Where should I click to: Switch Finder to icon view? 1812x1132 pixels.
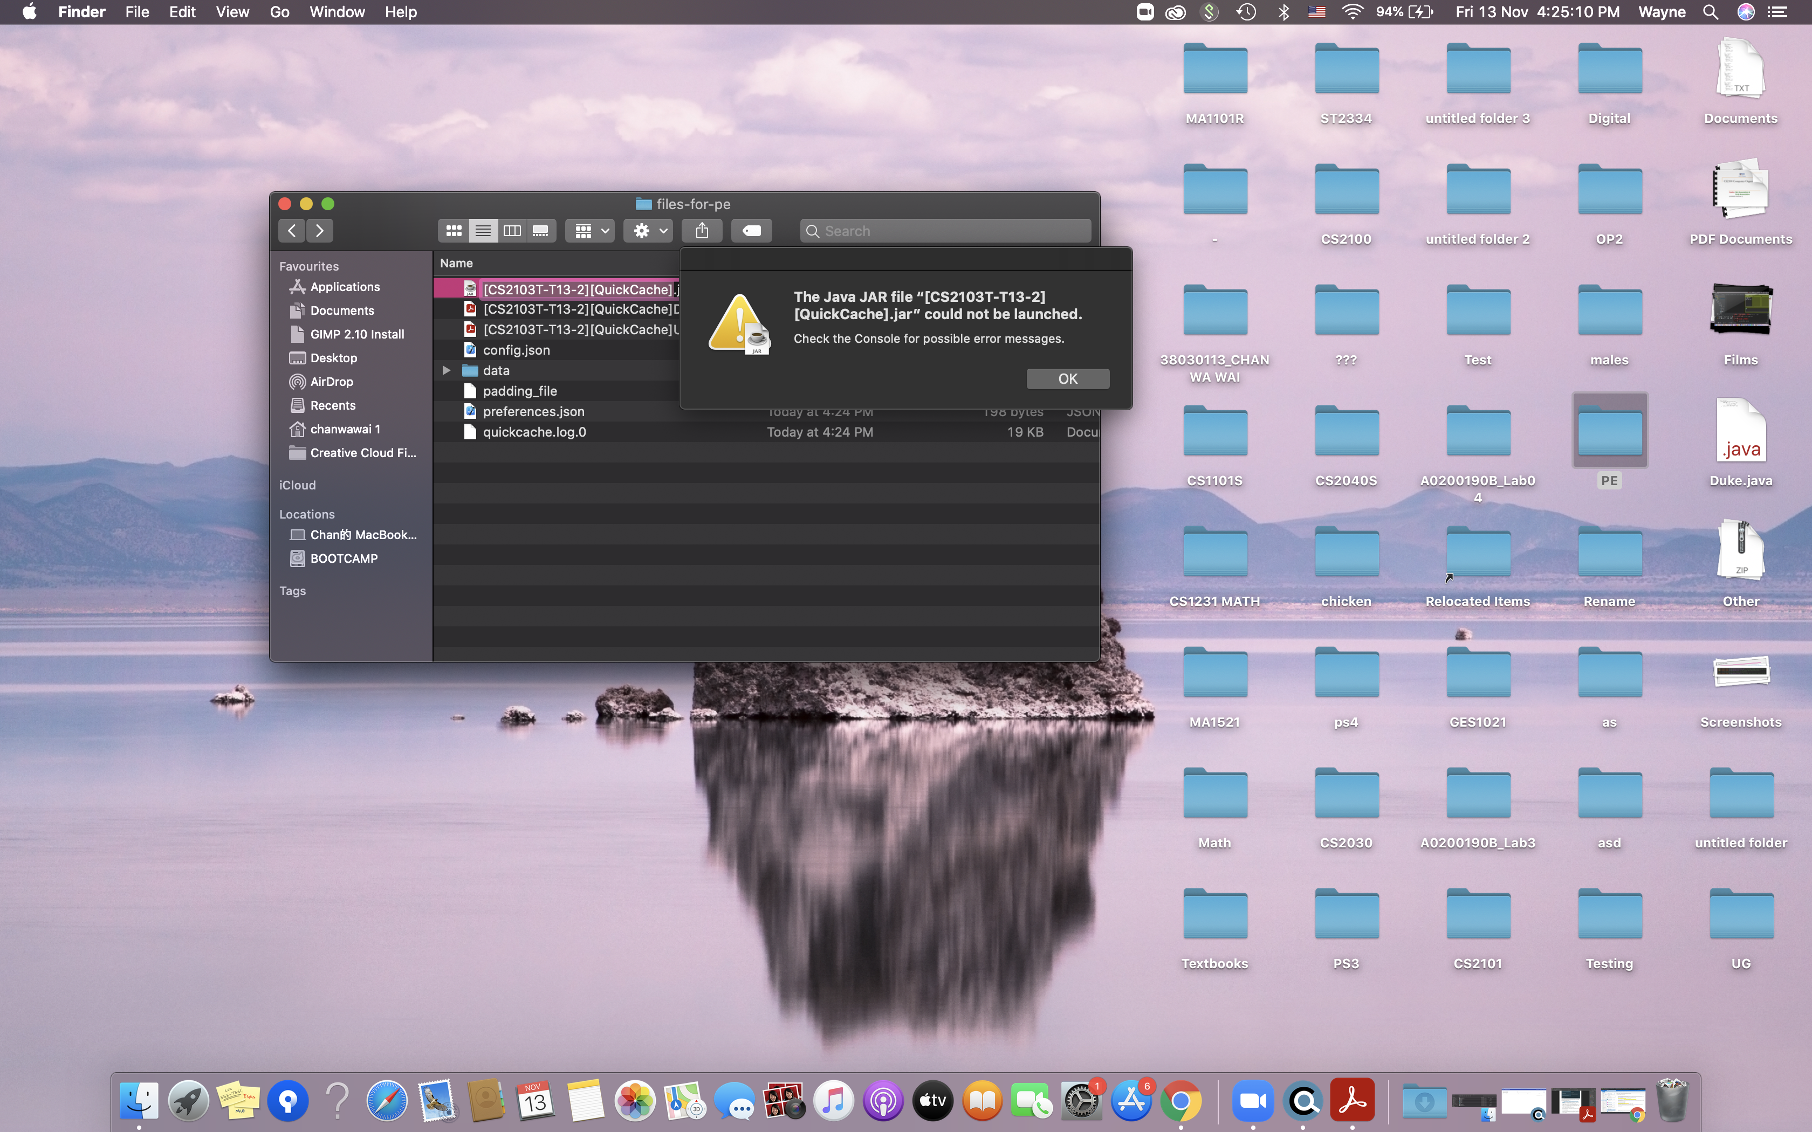click(x=454, y=231)
